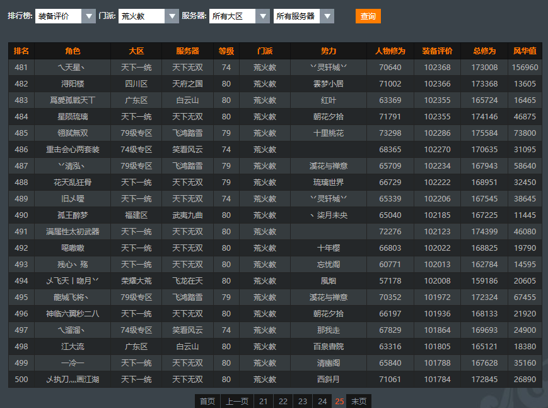
Task: Open the 所有大区 server region dropdown
Action: point(239,16)
